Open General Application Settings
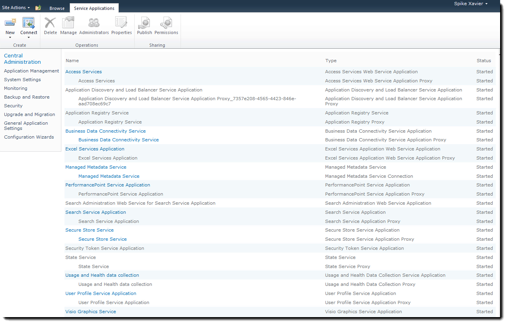Viewport: 512px width, 329px height. tap(26, 126)
